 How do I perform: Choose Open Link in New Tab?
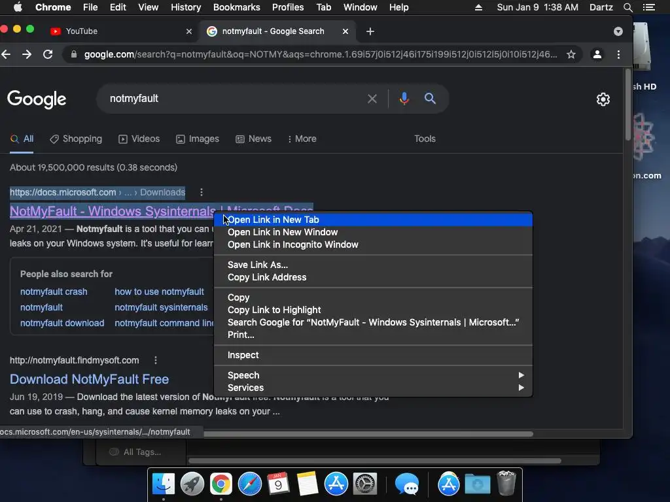pos(373,220)
